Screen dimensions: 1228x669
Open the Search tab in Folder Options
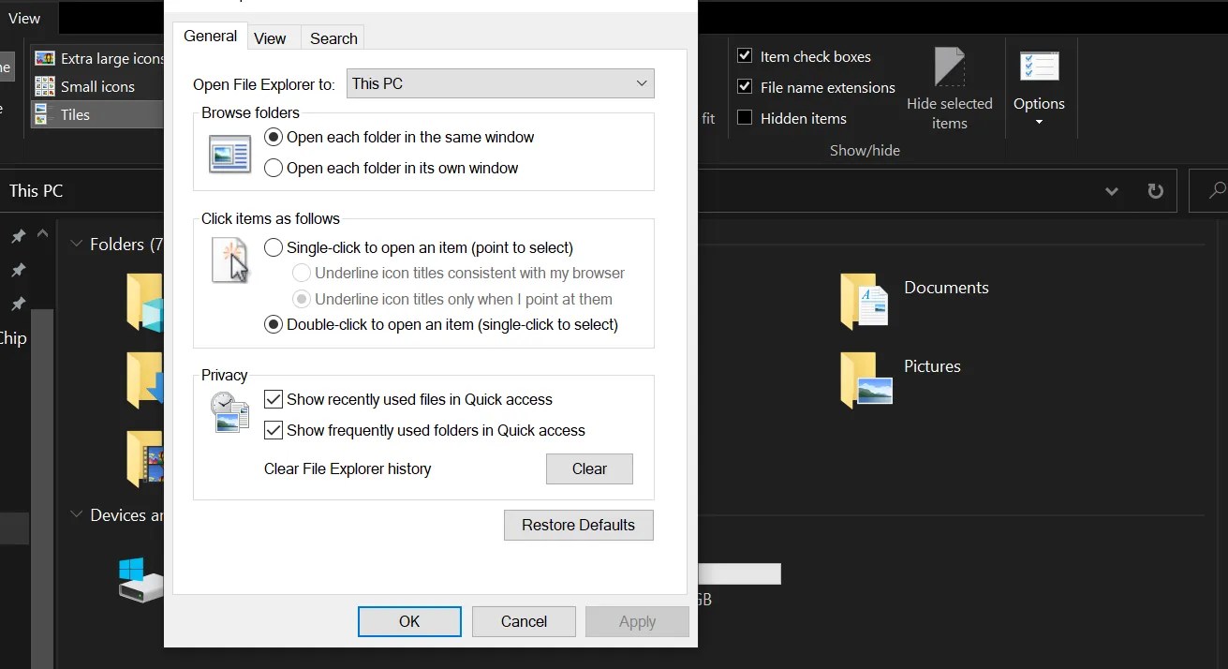(x=333, y=37)
